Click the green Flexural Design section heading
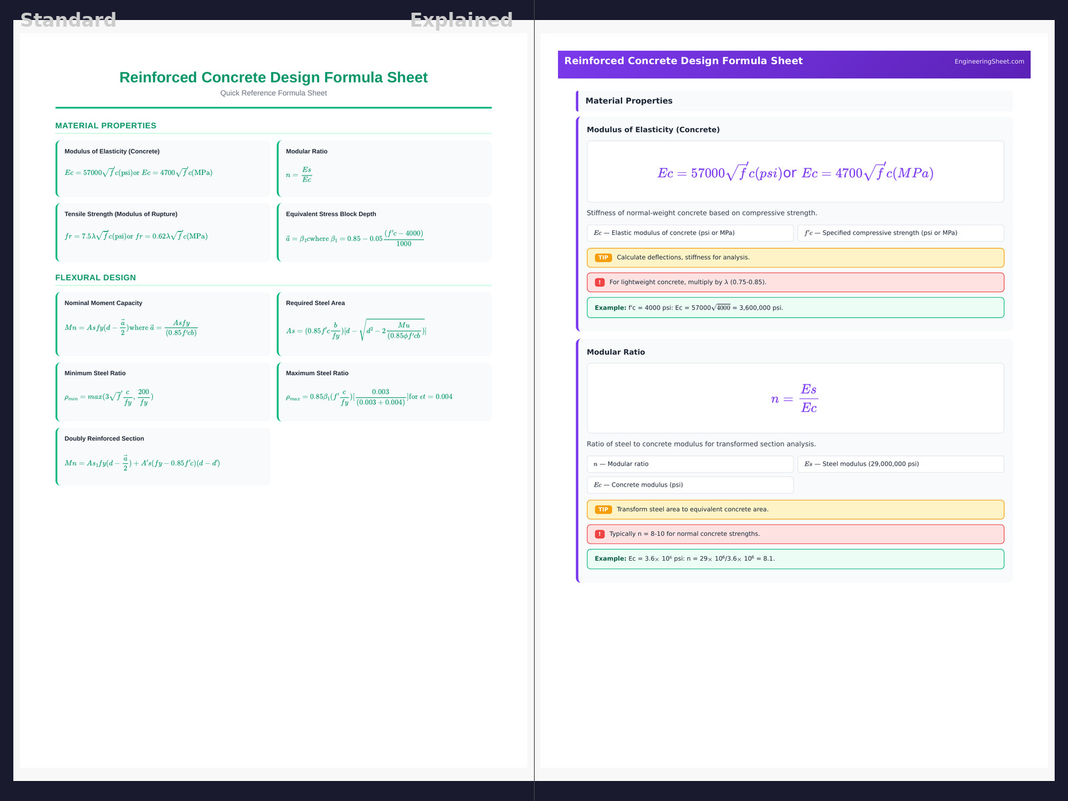 (x=95, y=278)
